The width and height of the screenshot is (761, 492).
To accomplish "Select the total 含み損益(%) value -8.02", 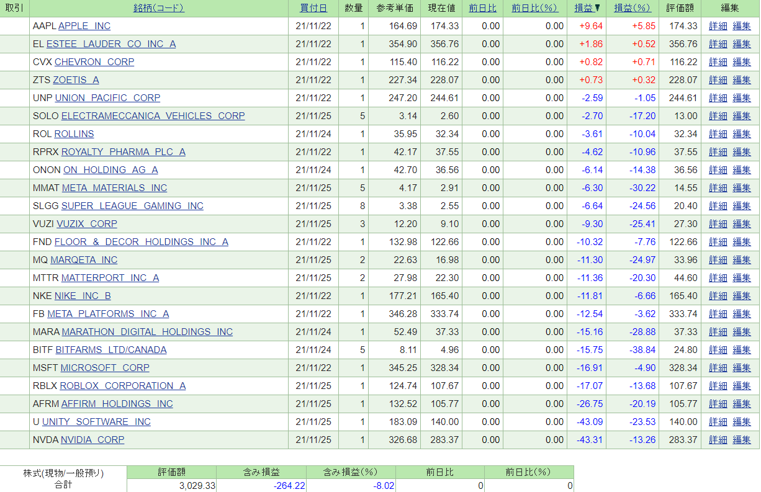I will [x=384, y=486].
